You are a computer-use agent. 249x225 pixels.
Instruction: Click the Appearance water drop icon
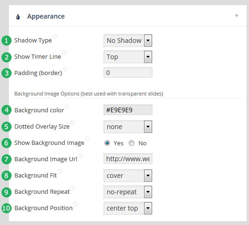pos(18,16)
